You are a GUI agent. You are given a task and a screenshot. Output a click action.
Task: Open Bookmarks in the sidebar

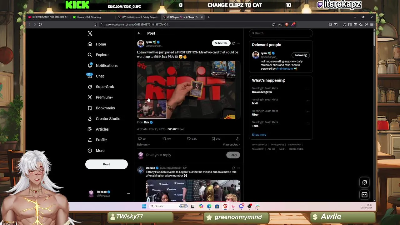click(x=101, y=108)
